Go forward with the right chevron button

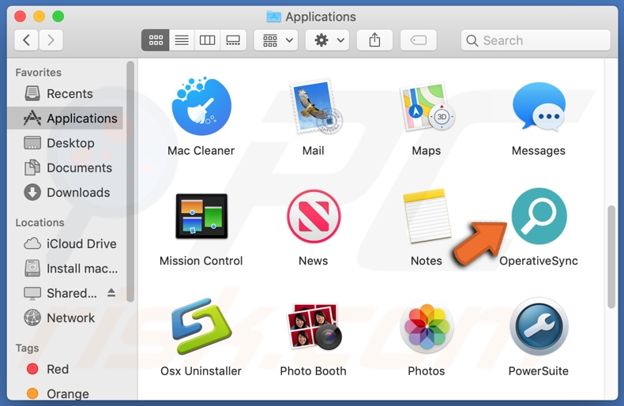(51, 40)
